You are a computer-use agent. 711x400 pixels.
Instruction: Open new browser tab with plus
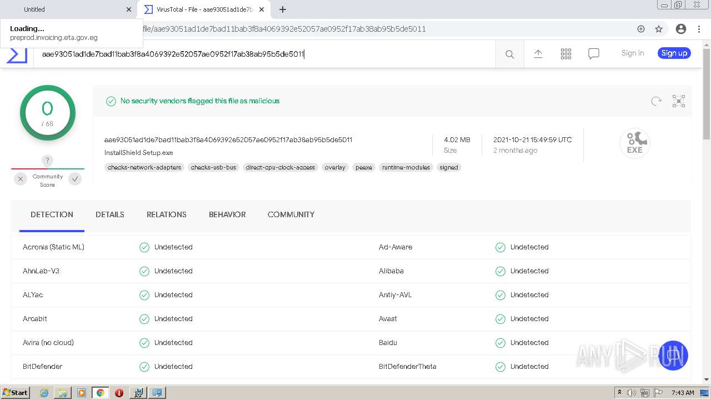tap(282, 9)
